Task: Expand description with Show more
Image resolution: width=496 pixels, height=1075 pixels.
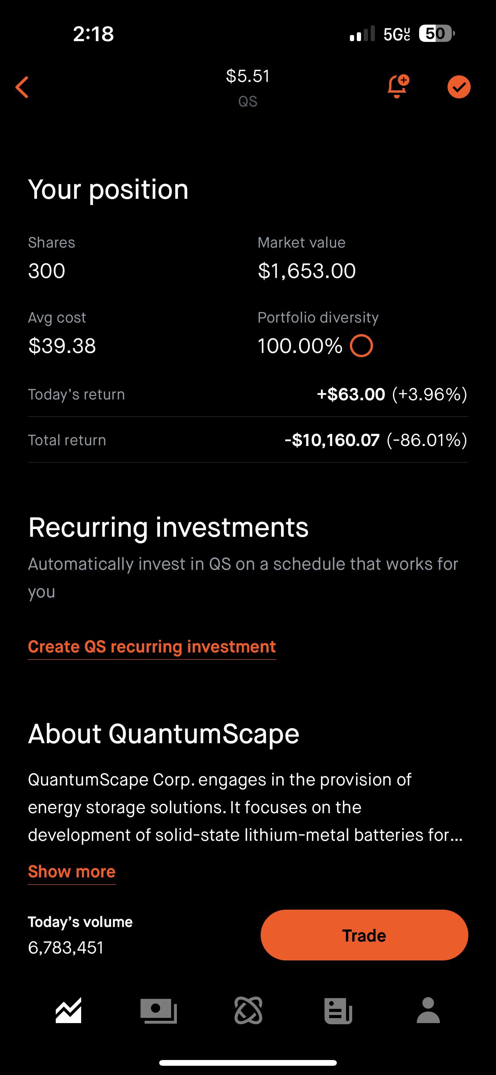Action: (x=72, y=872)
